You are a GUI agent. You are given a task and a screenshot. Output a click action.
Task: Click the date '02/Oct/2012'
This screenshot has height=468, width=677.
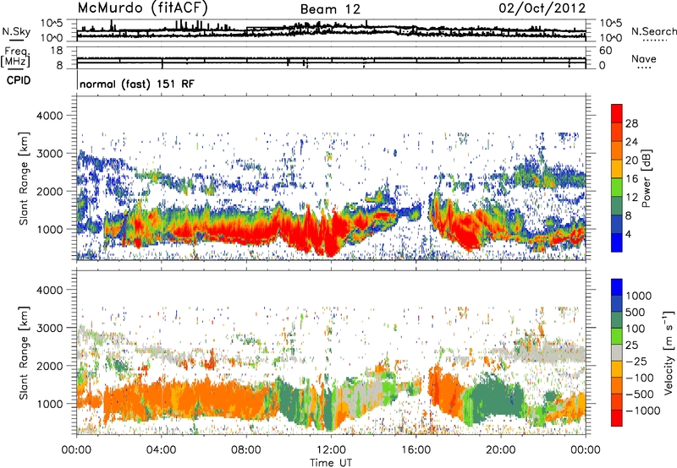(542, 8)
